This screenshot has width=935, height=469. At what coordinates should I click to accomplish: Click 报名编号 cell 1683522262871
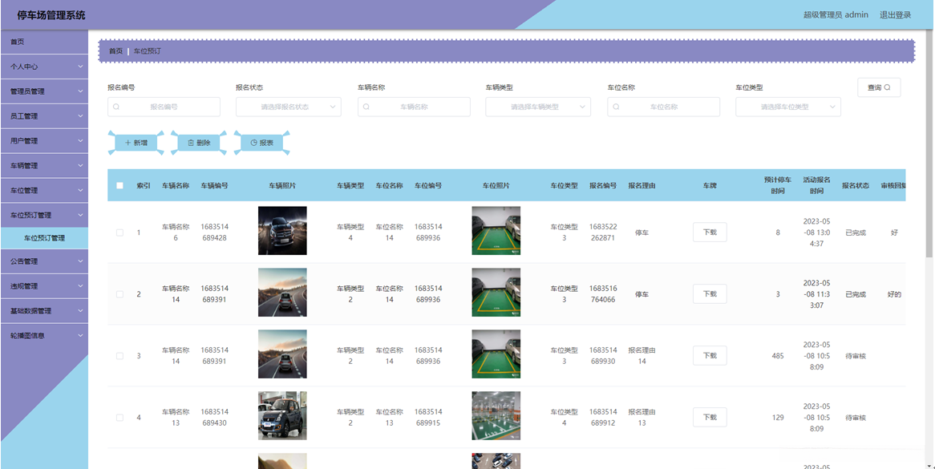[603, 232]
